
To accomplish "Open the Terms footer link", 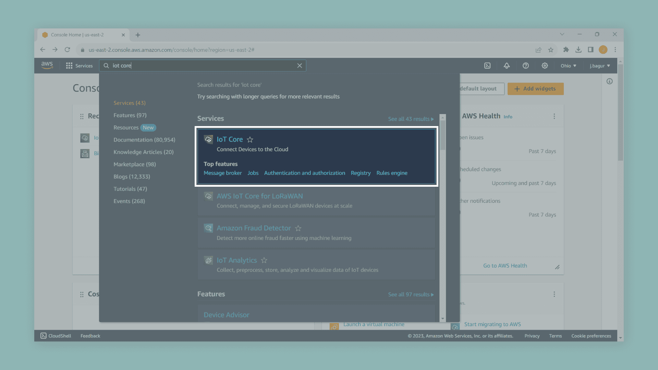I will (x=555, y=336).
